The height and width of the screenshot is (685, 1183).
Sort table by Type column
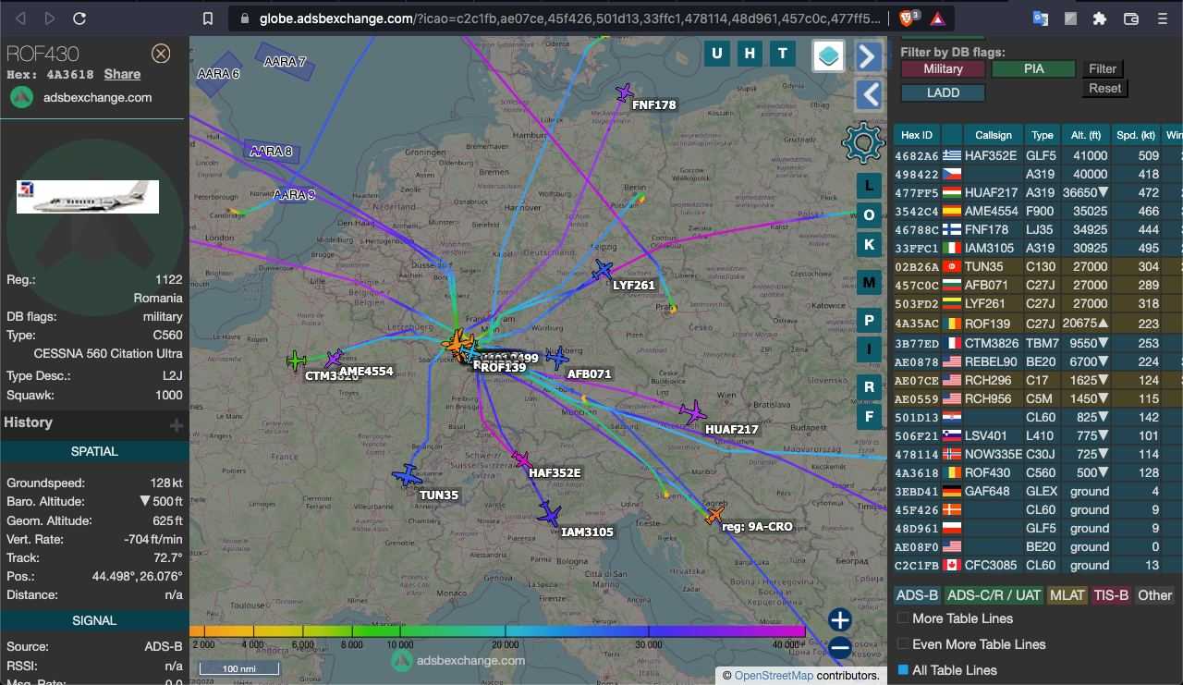coord(1043,135)
